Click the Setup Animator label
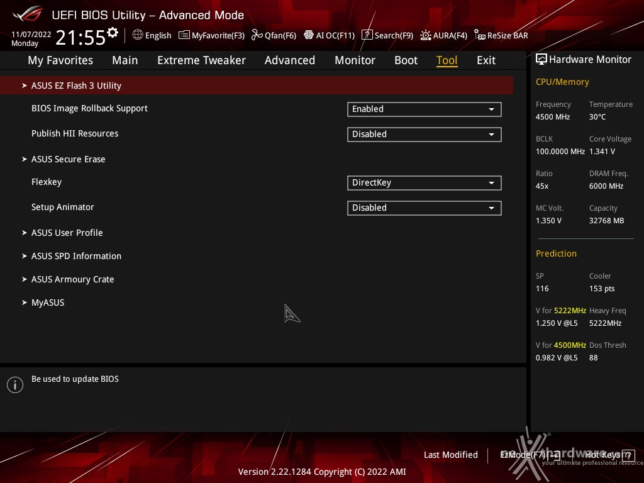This screenshot has width=644, height=483. [62, 207]
